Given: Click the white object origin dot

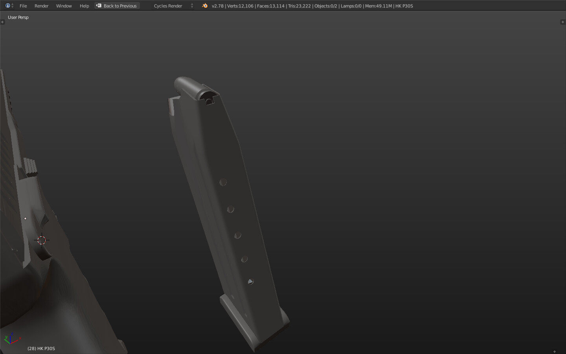Looking at the screenshot, I should (26, 218).
